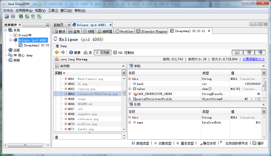This screenshot has height=156, width=271.
Task: Switch to the Profiler tab
Action: [124, 31]
